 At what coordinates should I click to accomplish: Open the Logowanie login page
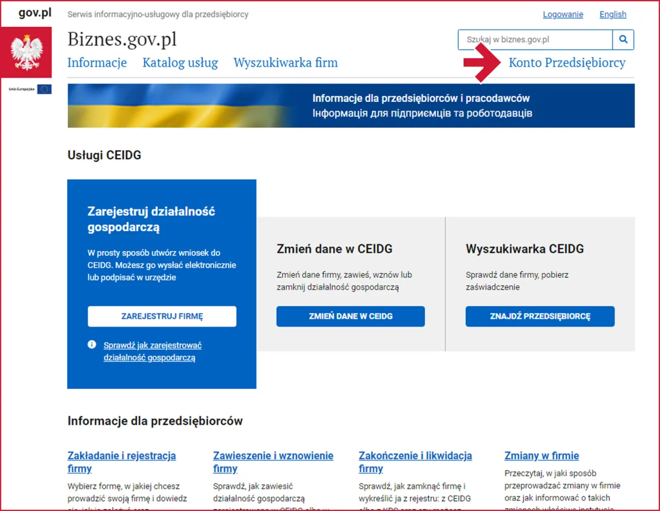coord(563,14)
